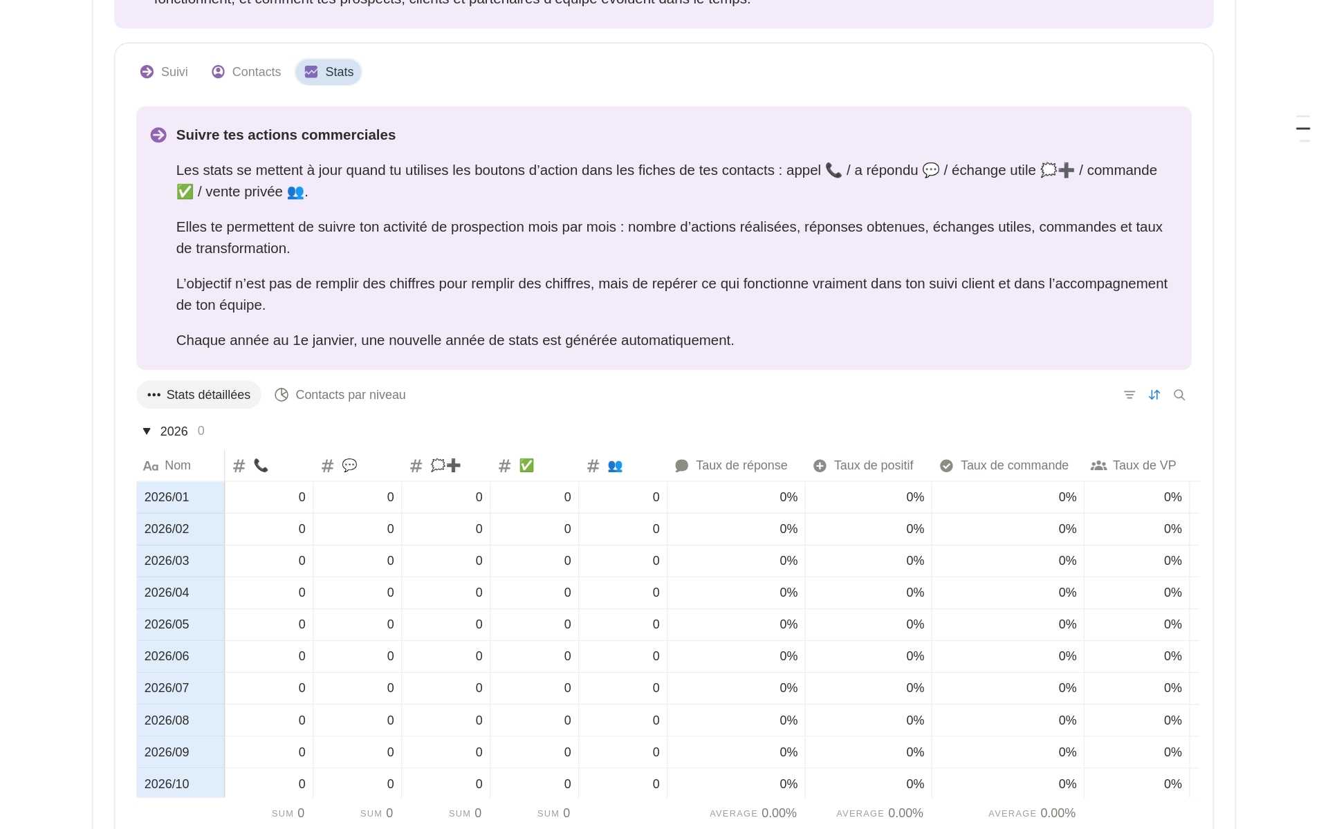Collapse the 2026 group
The width and height of the screenshot is (1328, 829).
(147, 431)
